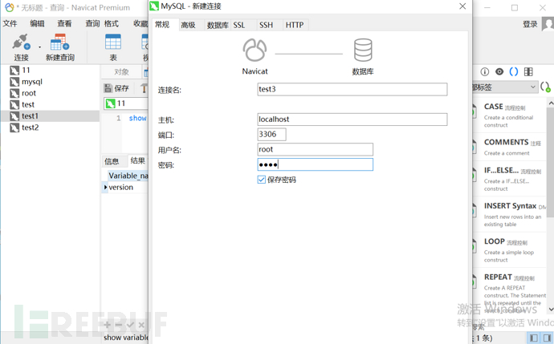Select the COMMENTS snippet
This screenshot has width=554, height=344.
(x=510, y=147)
